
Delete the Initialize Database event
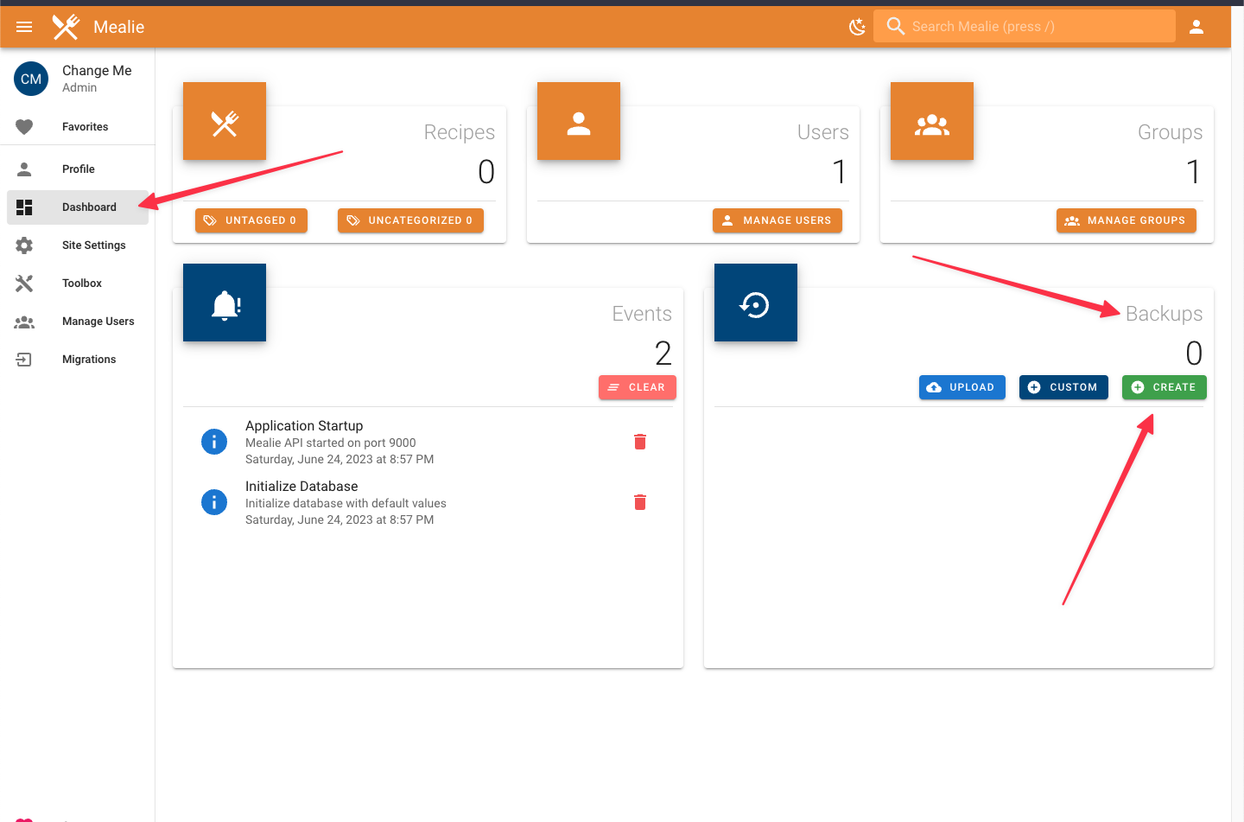[640, 502]
